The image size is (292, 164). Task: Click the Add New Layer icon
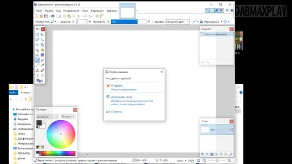[x=202, y=154]
